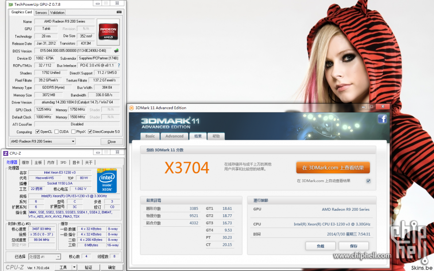This screenshot has height=271, width=434.
Task: Open the 关于 tab in CPU-Z
Action: [x=89, y=163]
